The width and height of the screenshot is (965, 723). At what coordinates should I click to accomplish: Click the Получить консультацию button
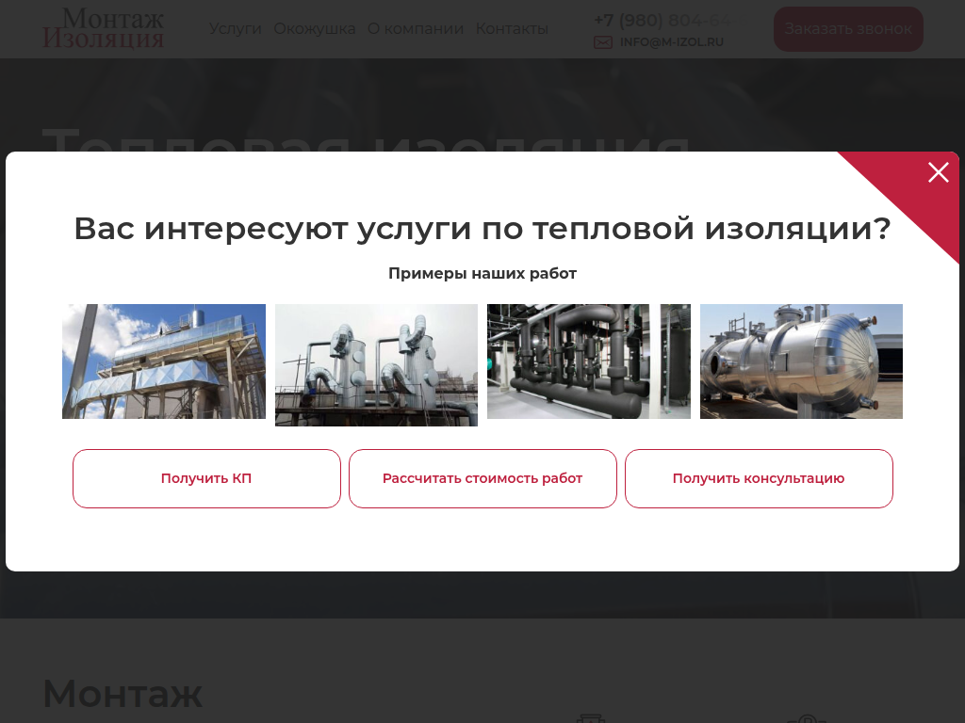click(759, 478)
